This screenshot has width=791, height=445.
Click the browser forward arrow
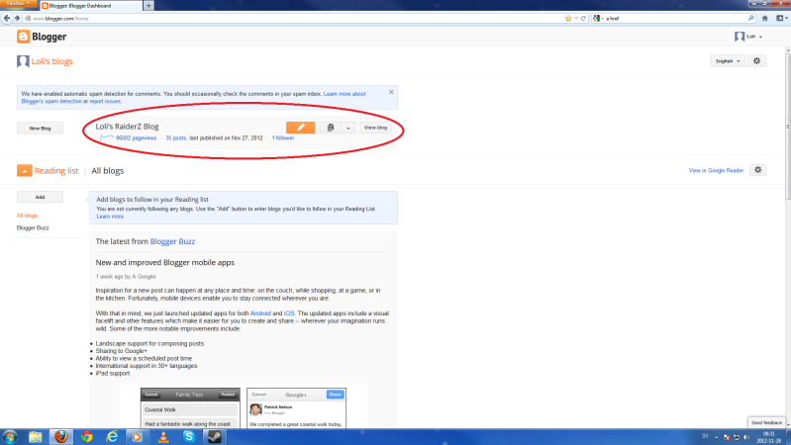pyautogui.click(x=17, y=18)
